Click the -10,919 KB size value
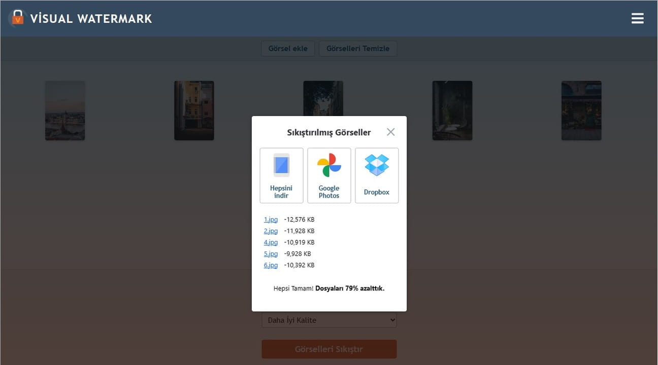Screen dimensions: 658x365 299,242
